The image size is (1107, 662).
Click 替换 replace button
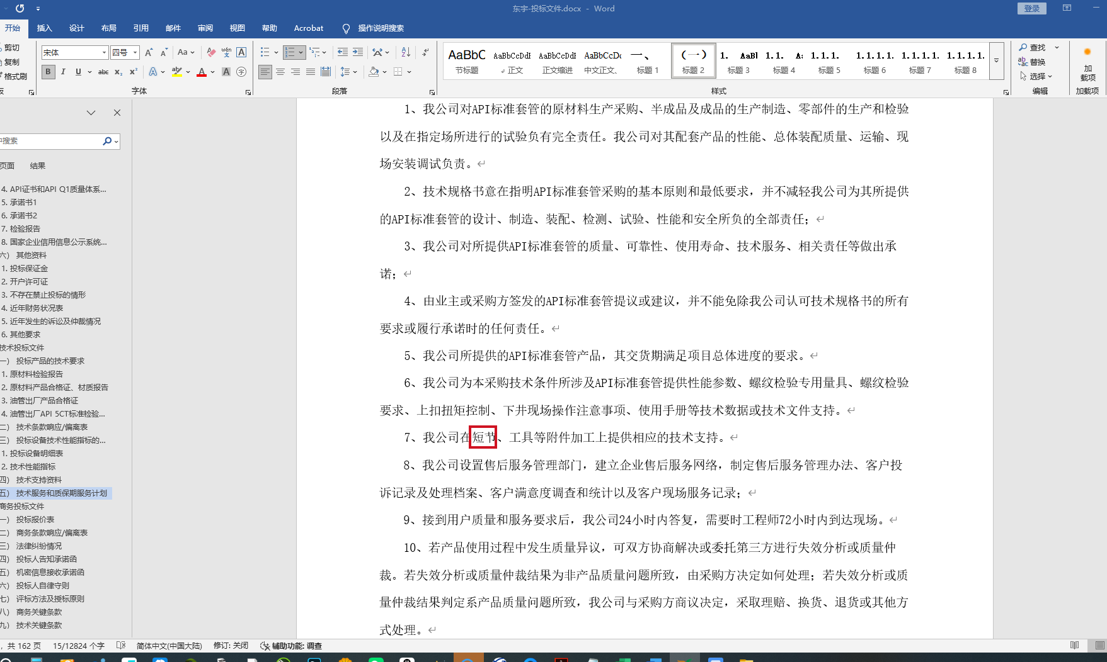coord(1033,62)
